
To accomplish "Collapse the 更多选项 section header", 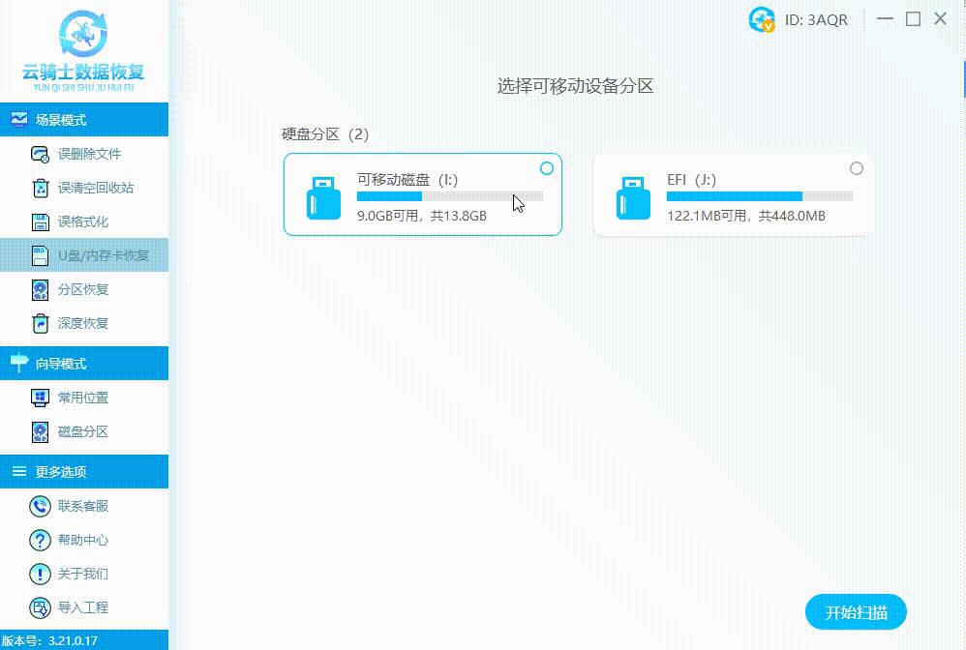I will point(84,472).
